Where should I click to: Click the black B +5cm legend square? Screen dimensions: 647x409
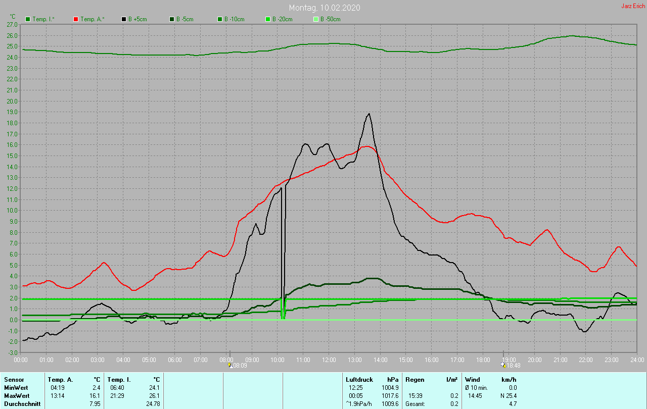point(124,19)
